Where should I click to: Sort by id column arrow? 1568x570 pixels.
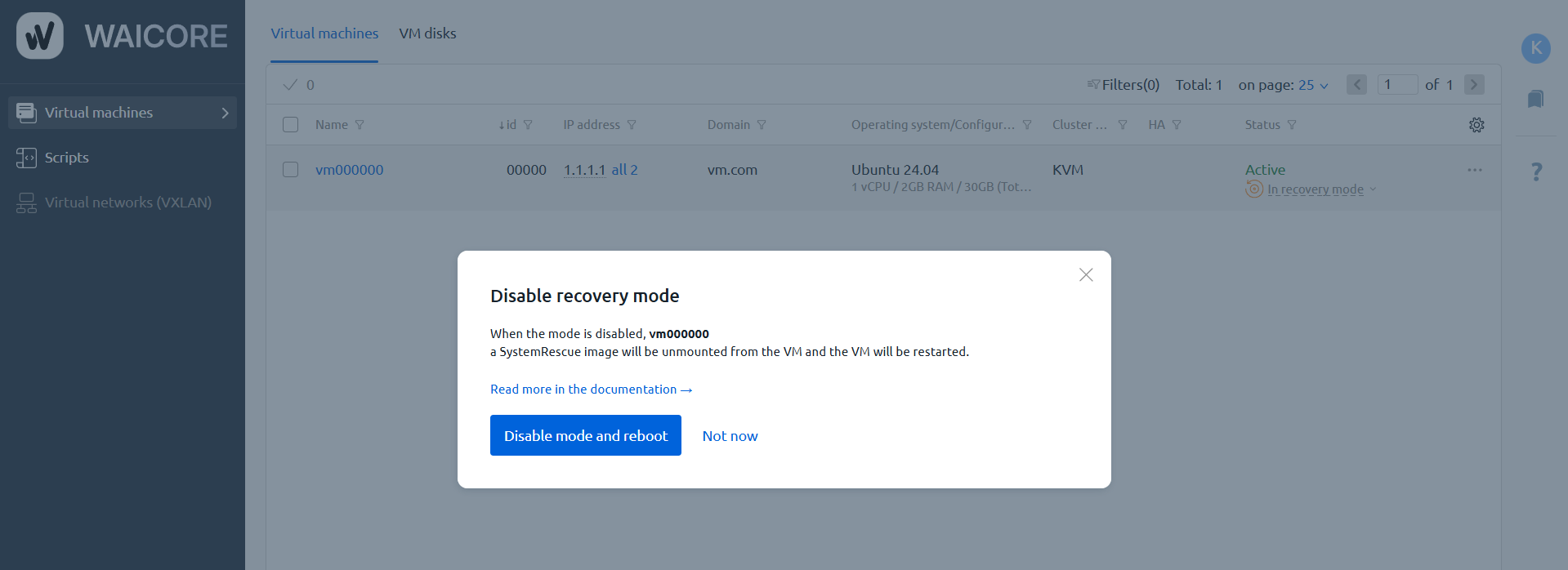(x=502, y=125)
